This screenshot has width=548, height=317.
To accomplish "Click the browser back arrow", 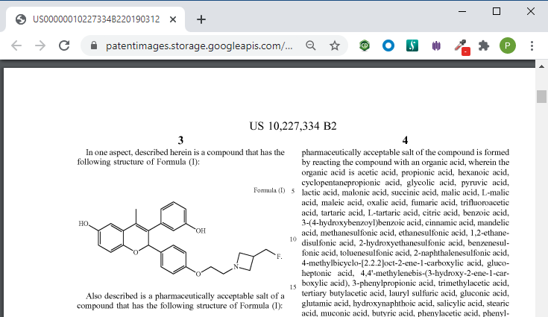I will point(16,45).
